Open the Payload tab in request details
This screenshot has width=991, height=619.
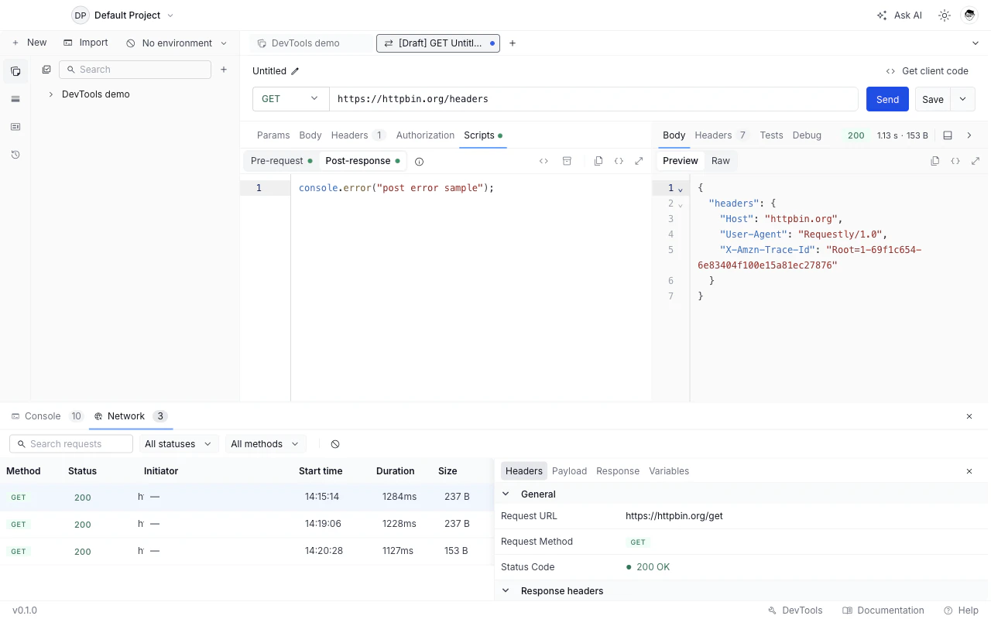pyautogui.click(x=569, y=471)
